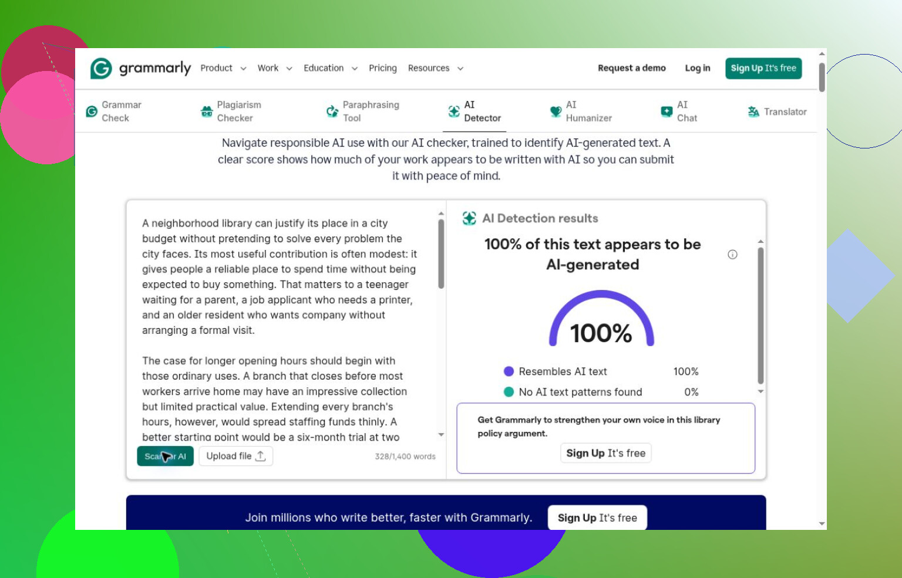The height and width of the screenshot is (578, 902).
Task: Switch to the AI Humanizer tab
Action: click(581, 111)
